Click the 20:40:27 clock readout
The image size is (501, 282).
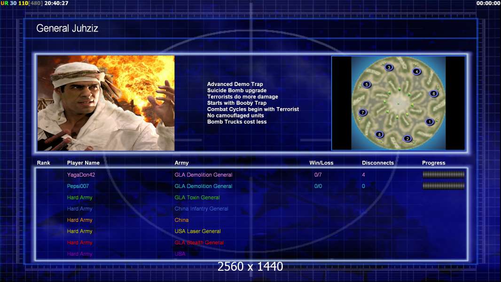[56, 3]
